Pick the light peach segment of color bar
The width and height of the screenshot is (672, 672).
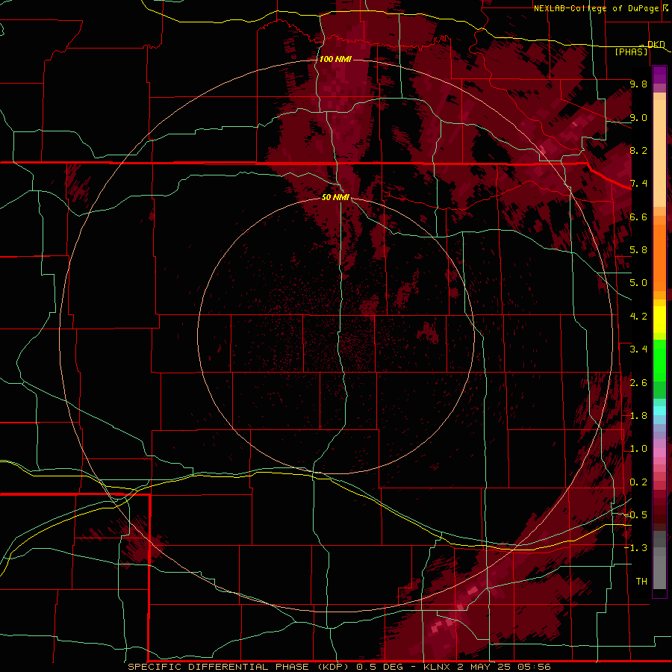(659, 155)
